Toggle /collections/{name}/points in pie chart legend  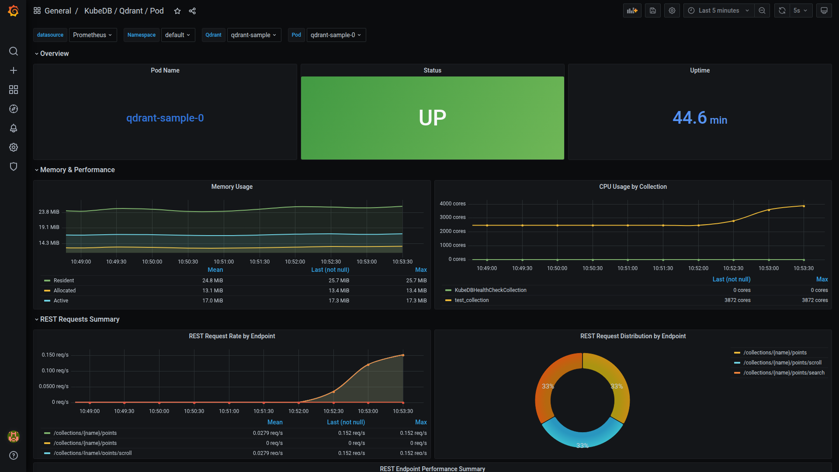coord(775,353)
